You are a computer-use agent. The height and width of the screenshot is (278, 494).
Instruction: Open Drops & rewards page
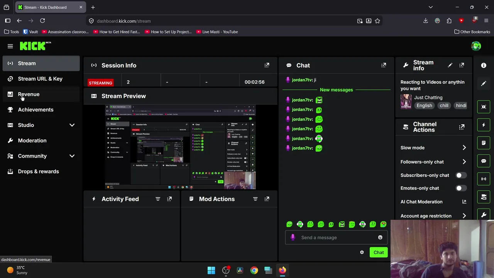(x=41, y=171)
